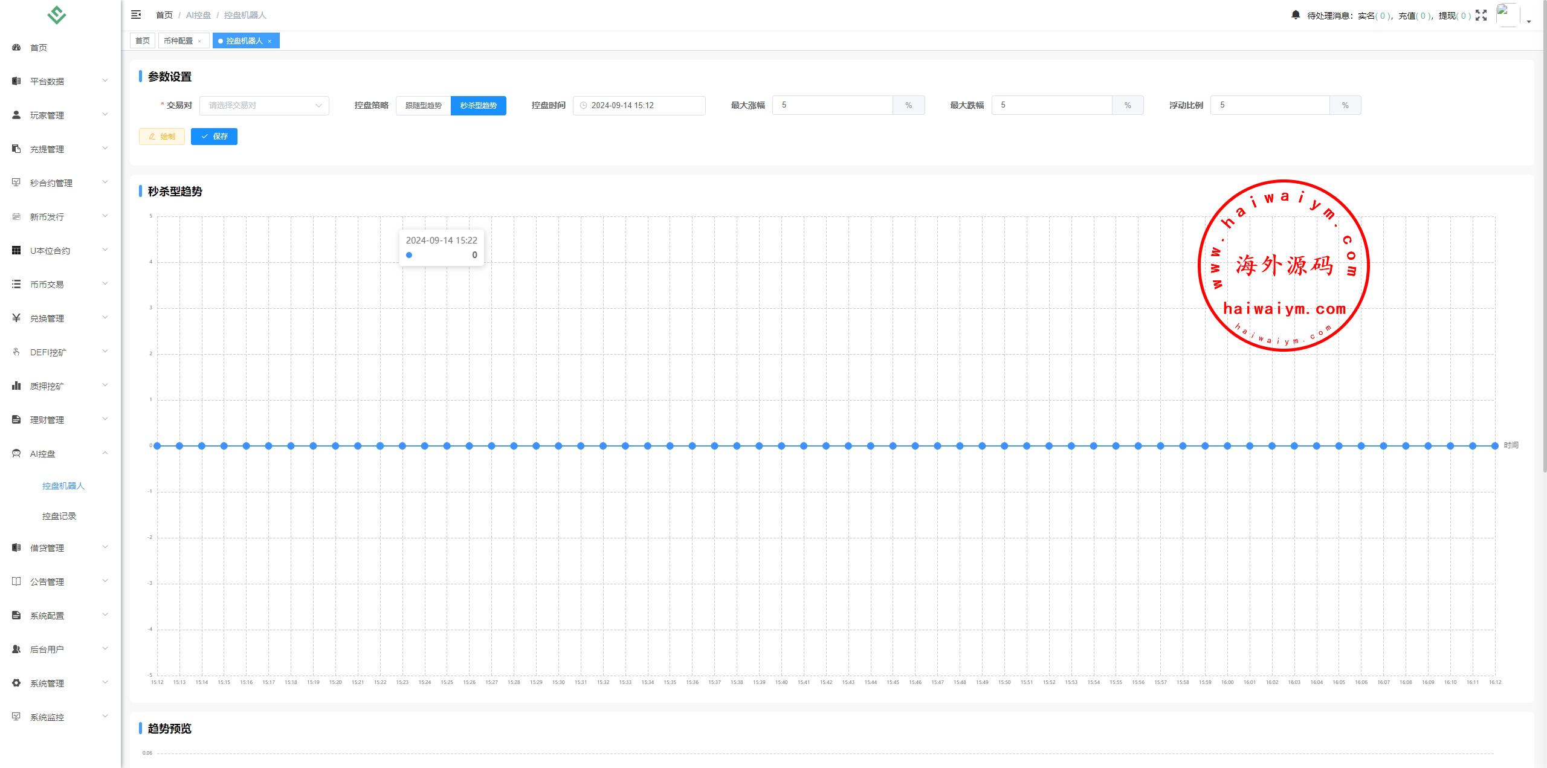Click the 控盘时间 datetime input field
The height and width of the screenshot is (768, 1547).
point(639,105)
